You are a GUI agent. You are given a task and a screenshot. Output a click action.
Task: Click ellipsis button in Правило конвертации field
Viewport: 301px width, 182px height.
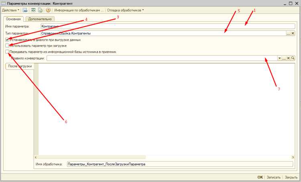tap(284, 58)
